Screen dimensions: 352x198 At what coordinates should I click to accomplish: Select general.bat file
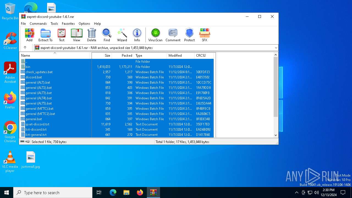[117, 119]
